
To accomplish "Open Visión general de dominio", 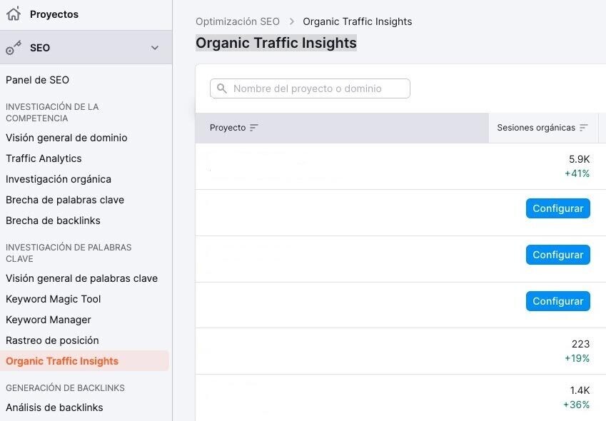I will coord(66,138).
